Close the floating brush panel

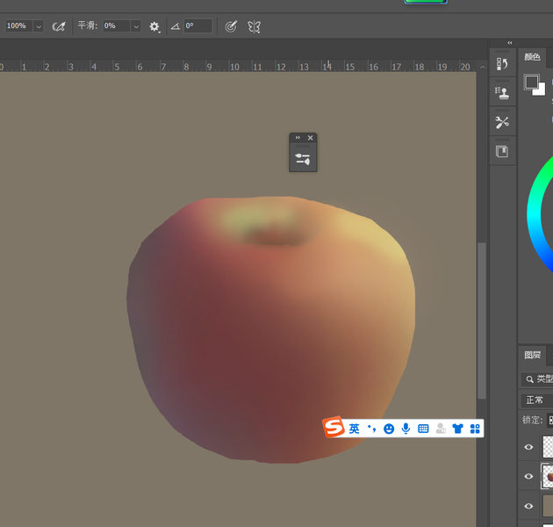pos(311,138)
